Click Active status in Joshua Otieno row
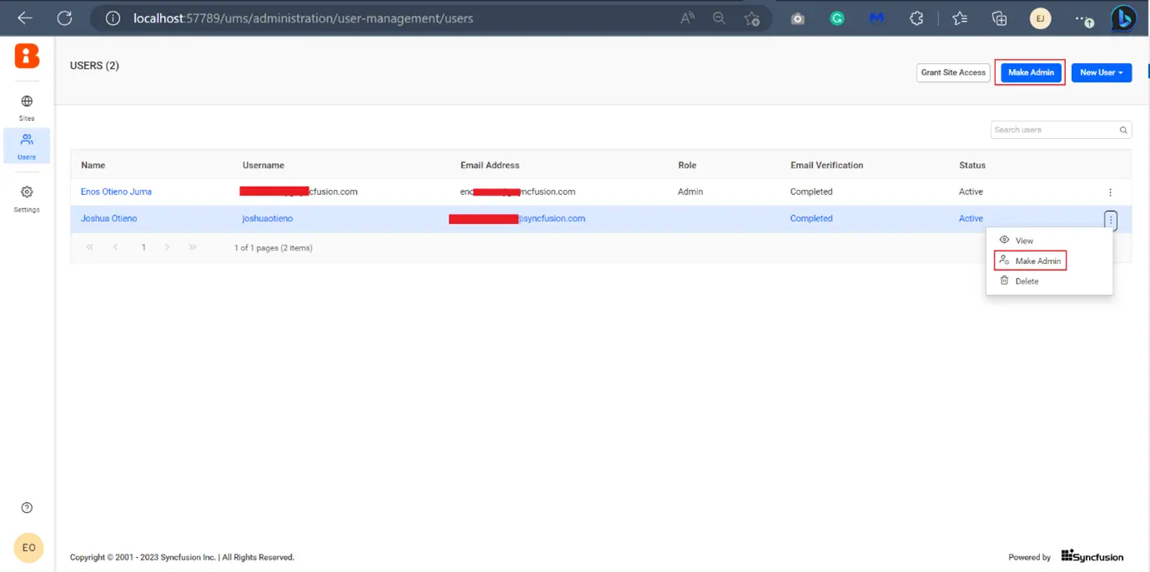 [971, 218]
